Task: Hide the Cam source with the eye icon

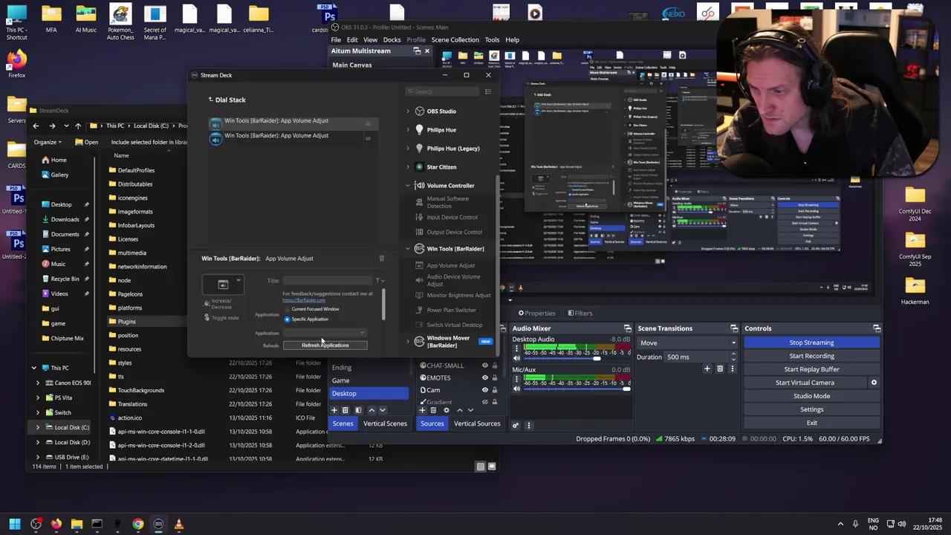Action: click(x=485, y=389)
